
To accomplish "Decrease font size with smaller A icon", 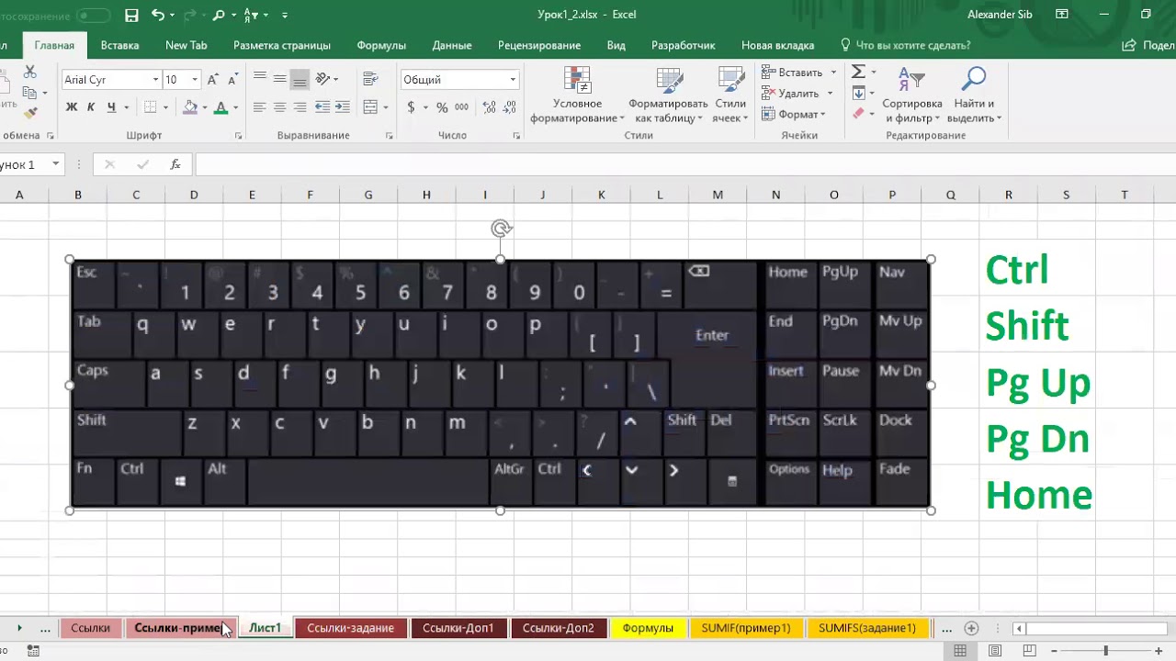I will pyautogui.click(x=233, y=80).
